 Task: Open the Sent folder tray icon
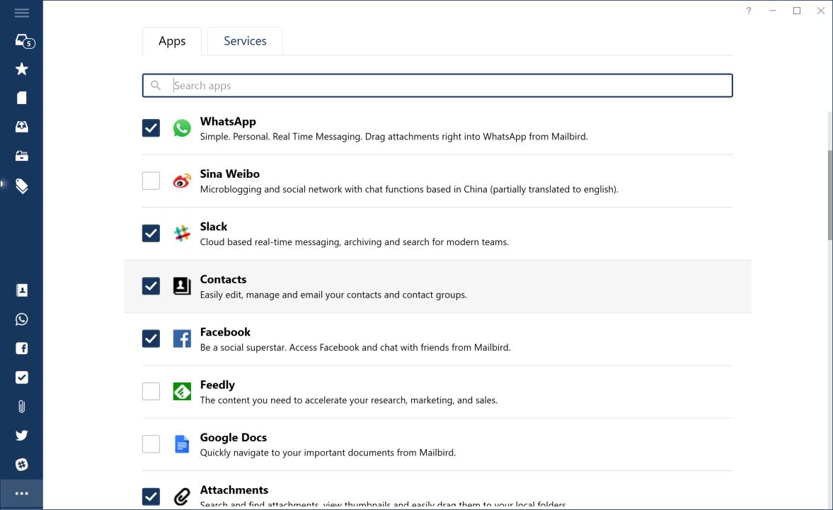pos(22,127)
